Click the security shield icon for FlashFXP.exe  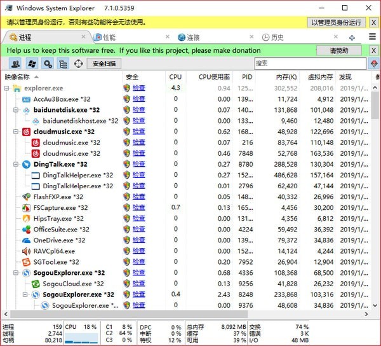point(127,197)
